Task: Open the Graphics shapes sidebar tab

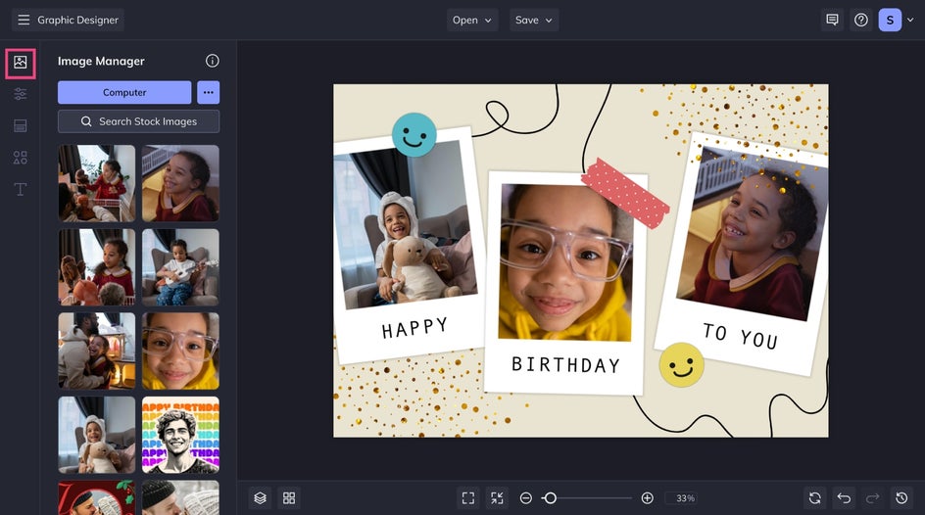Action: [x=20, y=158]
